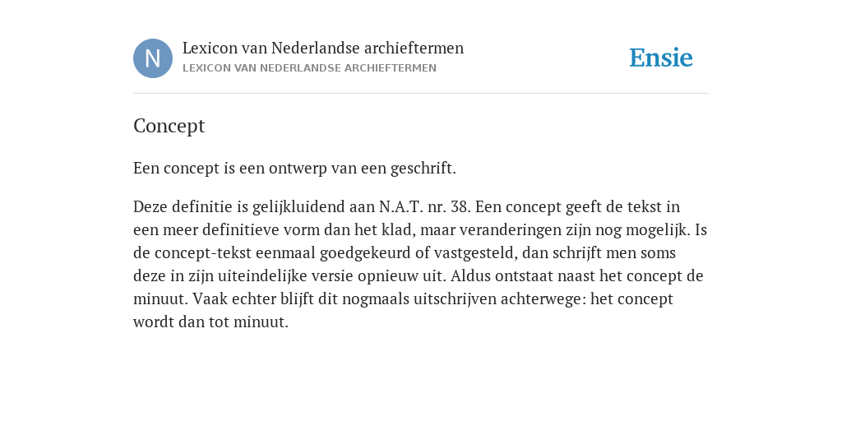Viewport: 842px width, 421px height.
Task: Select the uppercase LEXICON VAN NEDERLANDSE ARCHIEFTERMEN subtitle
Action: 309,68
